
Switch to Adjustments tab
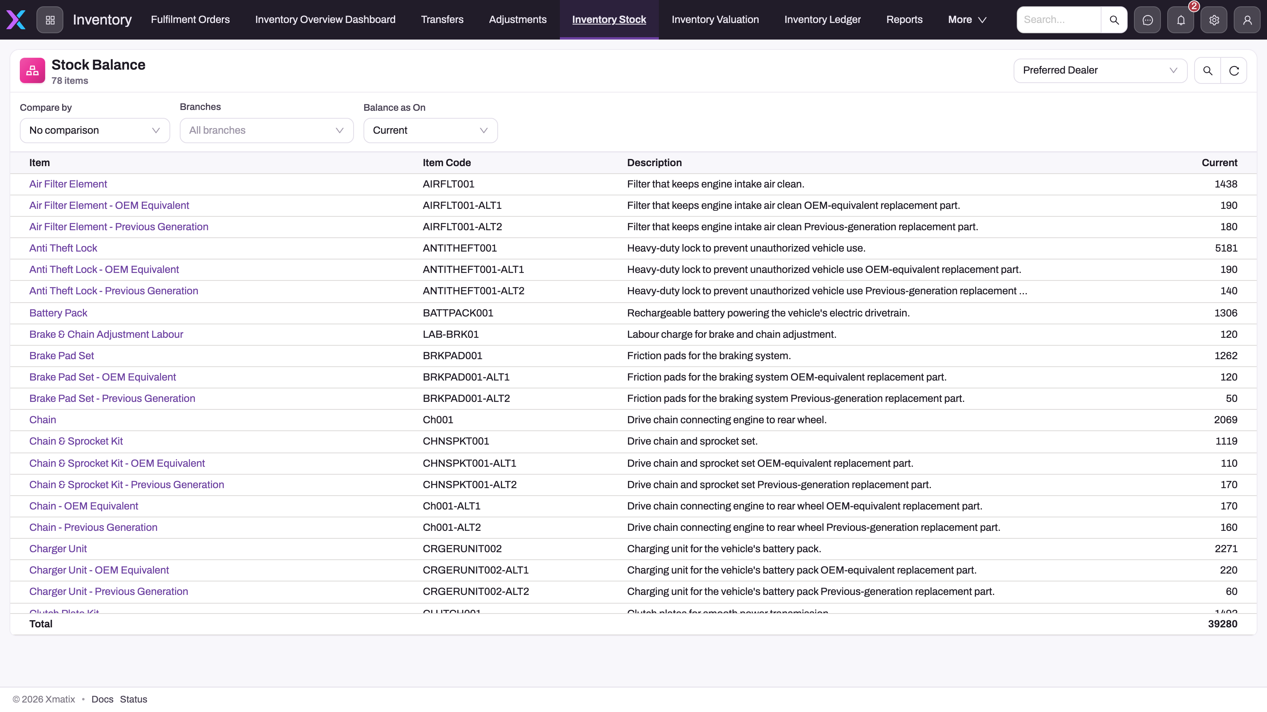point(517,20)
